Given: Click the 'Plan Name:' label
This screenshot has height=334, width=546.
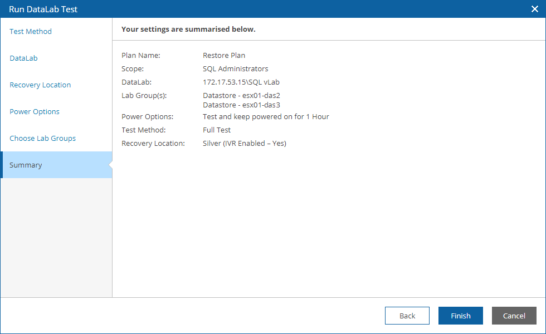Looking at the screenshot, I should (x=140, y=55).
